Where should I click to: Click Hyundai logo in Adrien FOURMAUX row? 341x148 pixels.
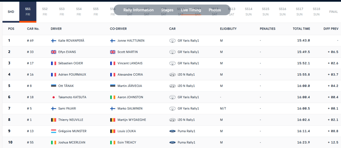point(172,74)
